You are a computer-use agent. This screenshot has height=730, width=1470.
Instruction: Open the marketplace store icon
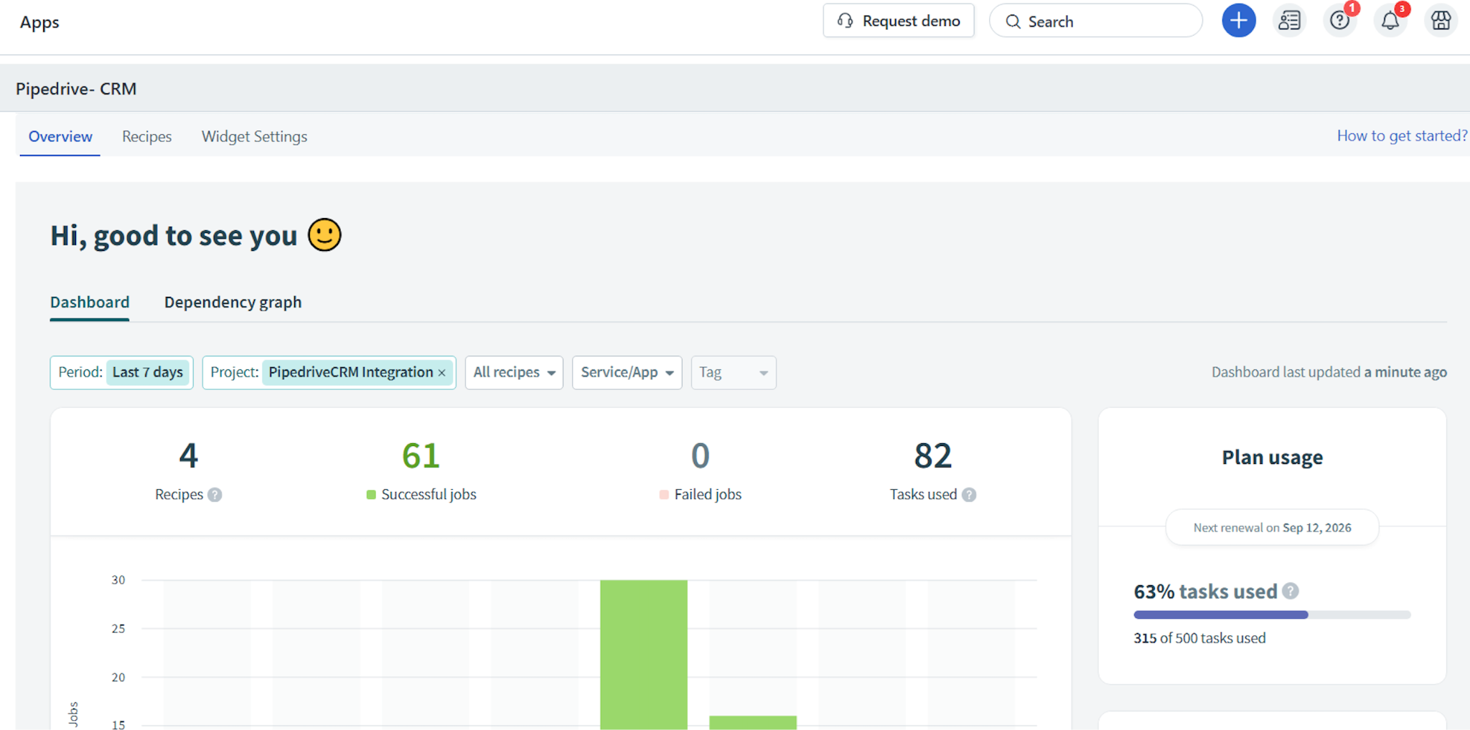1441,21
